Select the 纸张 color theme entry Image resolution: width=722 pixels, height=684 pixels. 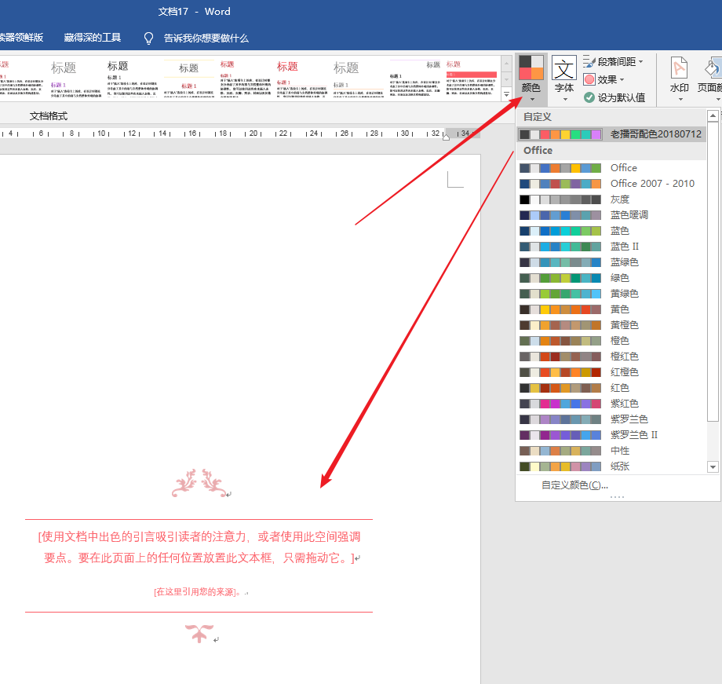coord(618,466)
